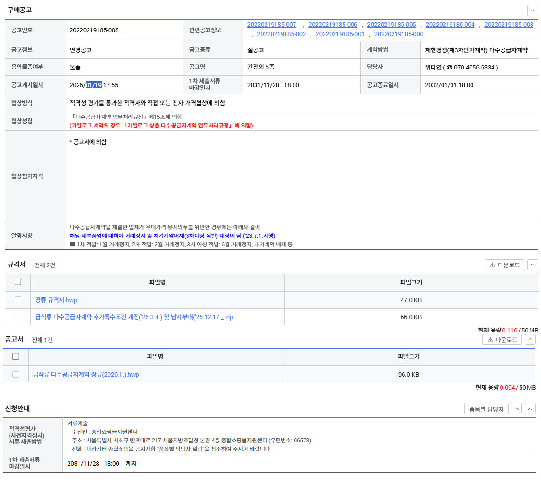Collapse the 구매공고 section
Image resolution: width=541 pixels, height=490 pixels.
(532, 10)
